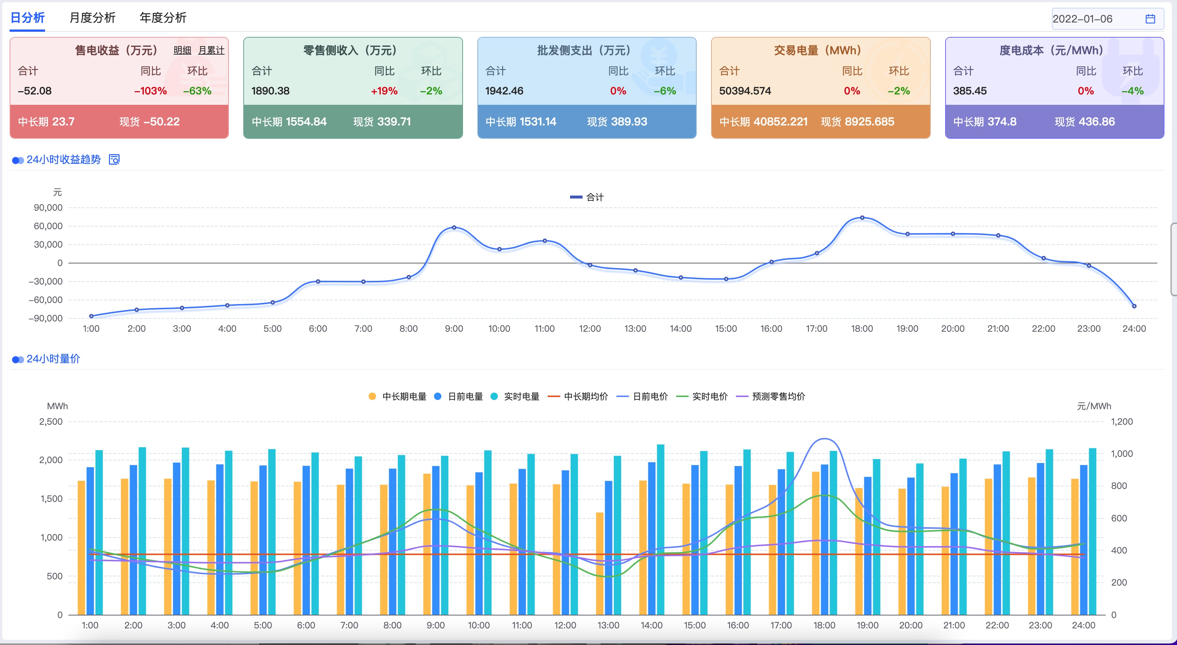Click the -4% cost month-over-month value
The width and height of the screenshot is (1177, 645).
[x=1133, y=91]
